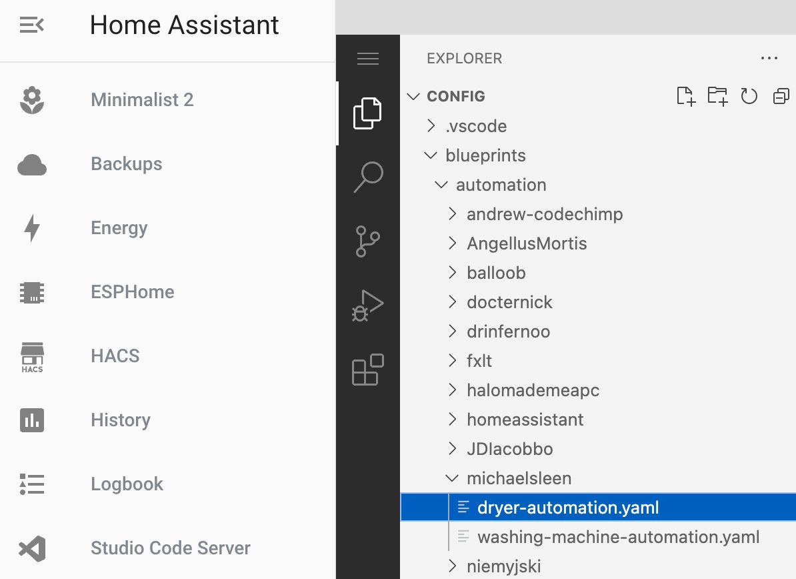Click the HACS store icon
This screenshot has width=796, height=579.
point(32,358)
